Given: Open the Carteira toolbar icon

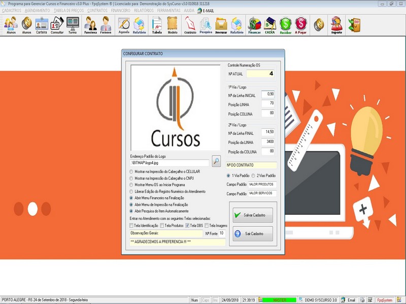Looking at the screenshot, I should tap(42, 25).
